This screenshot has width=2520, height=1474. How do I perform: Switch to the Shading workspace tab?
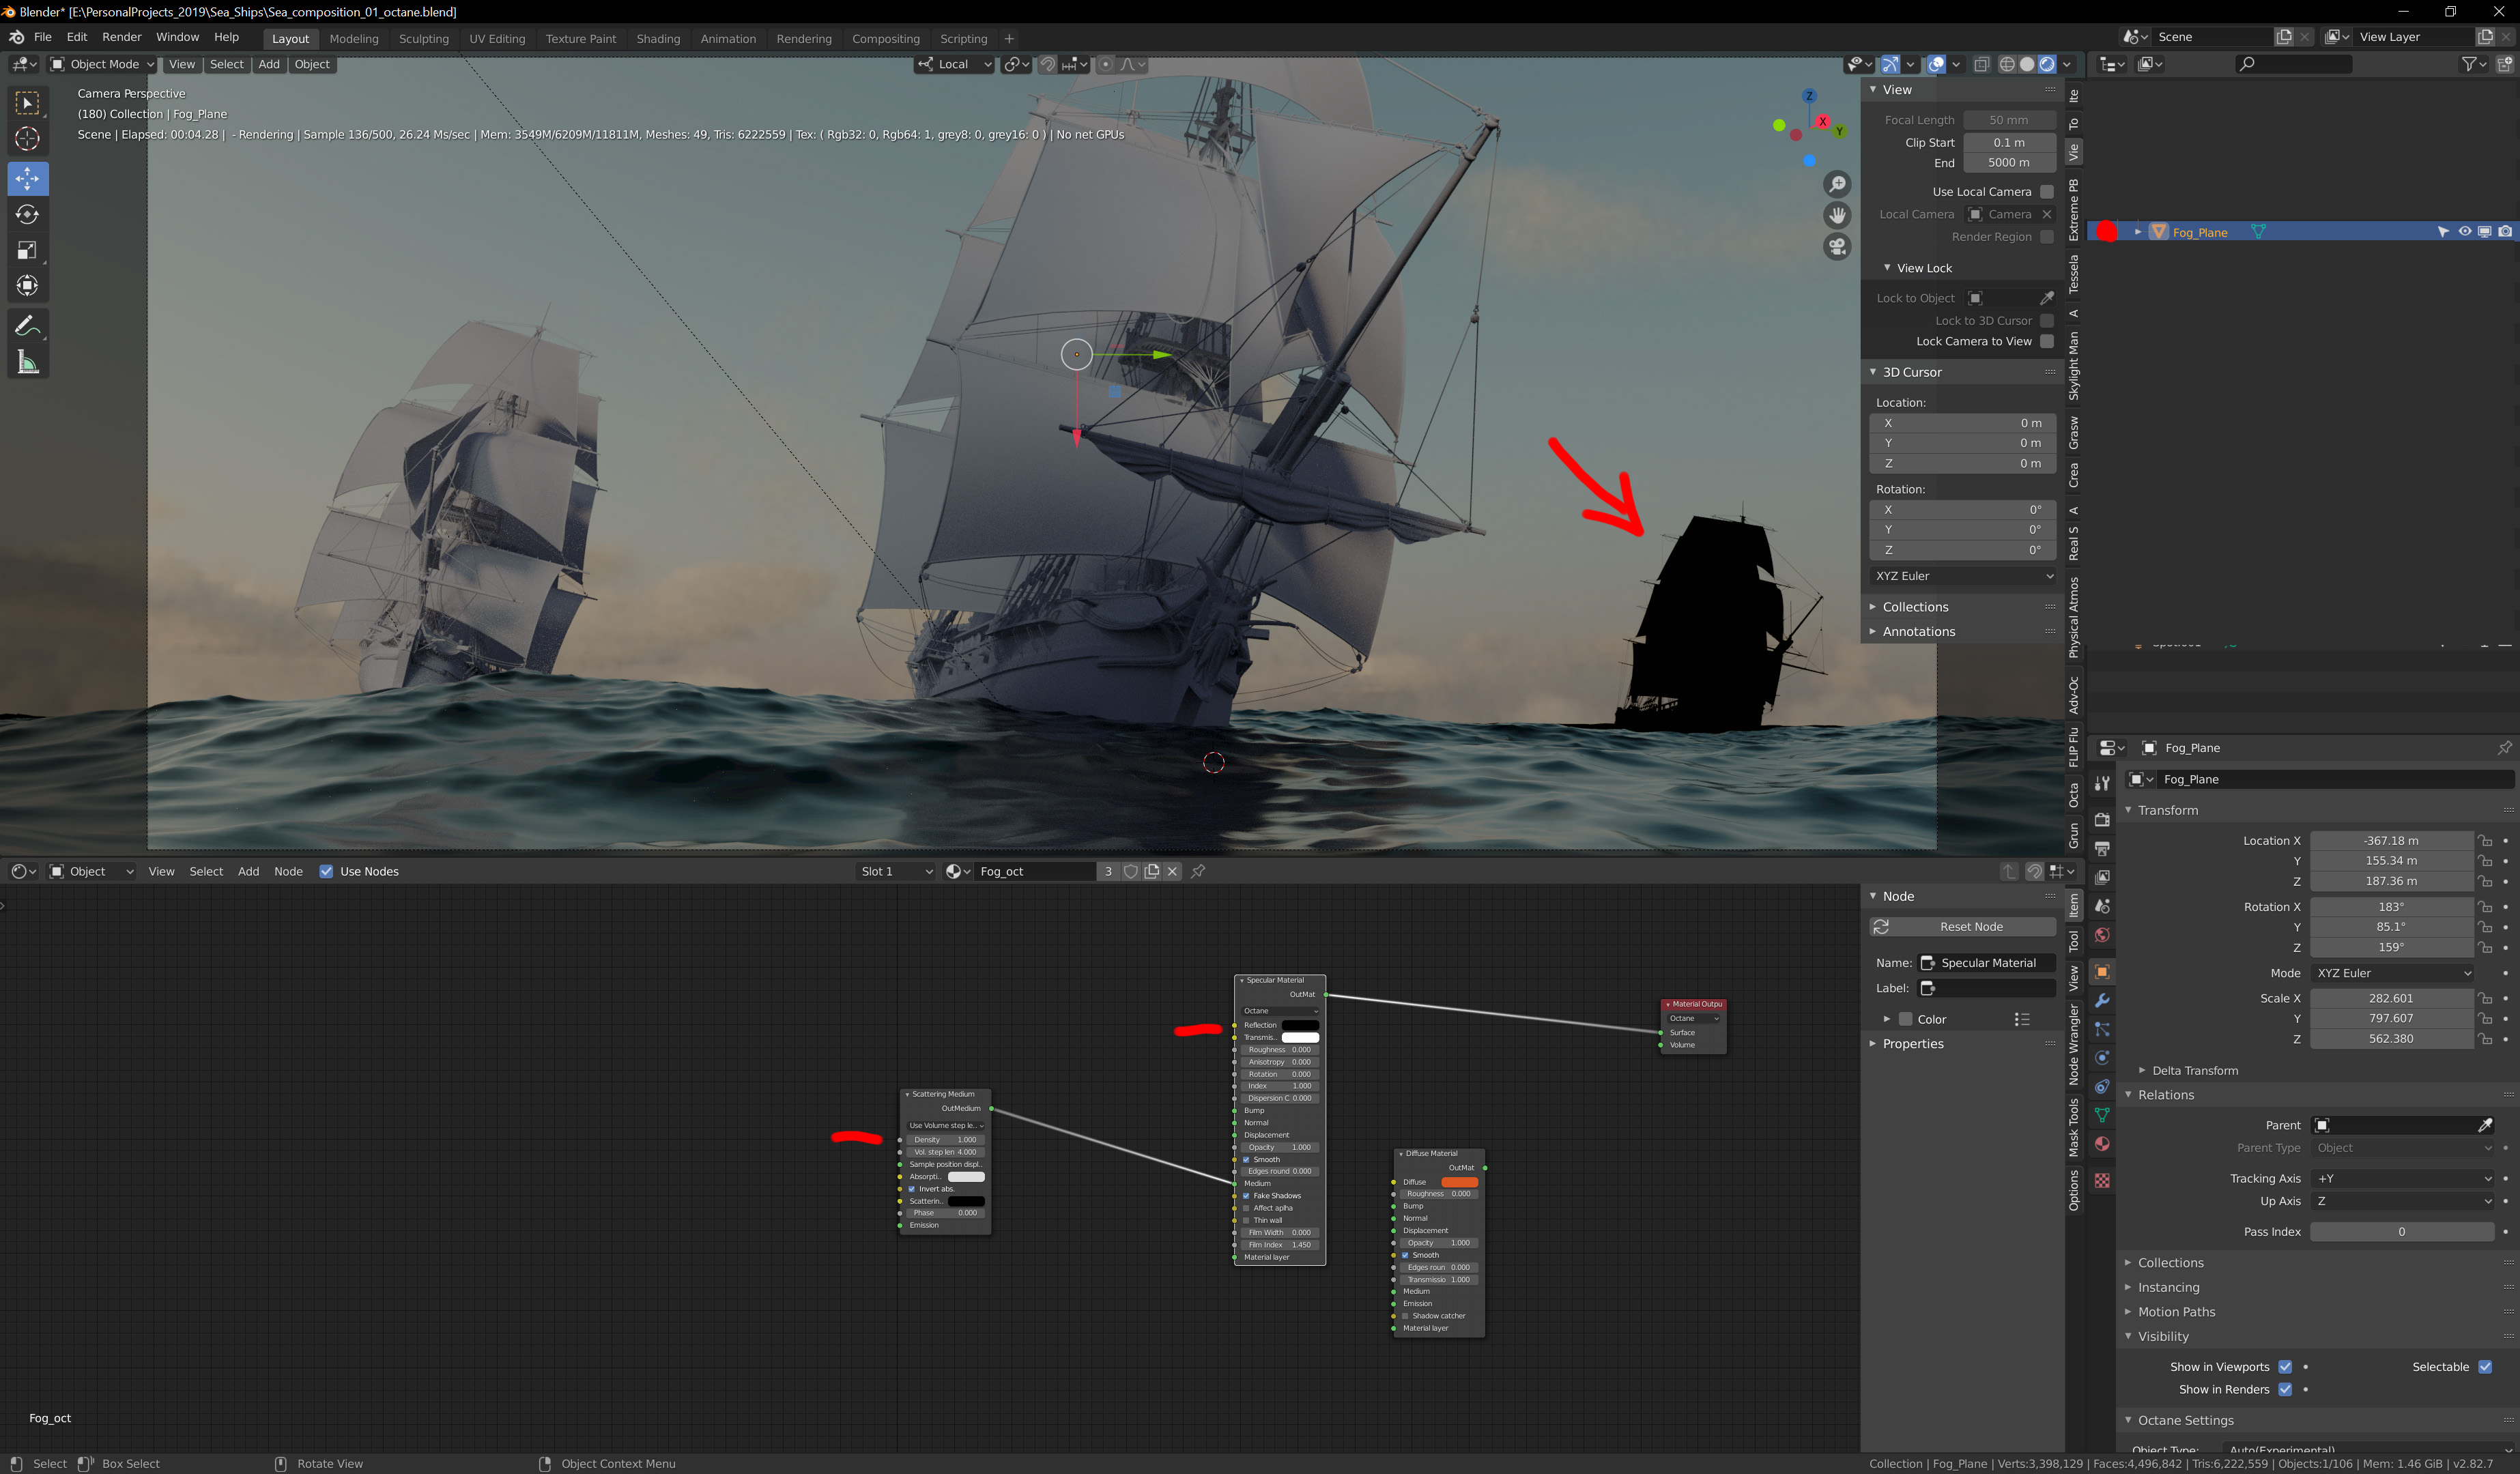pos(657,38)
